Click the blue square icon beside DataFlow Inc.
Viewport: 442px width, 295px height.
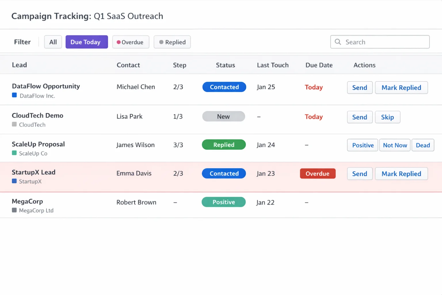click(14, 95)
